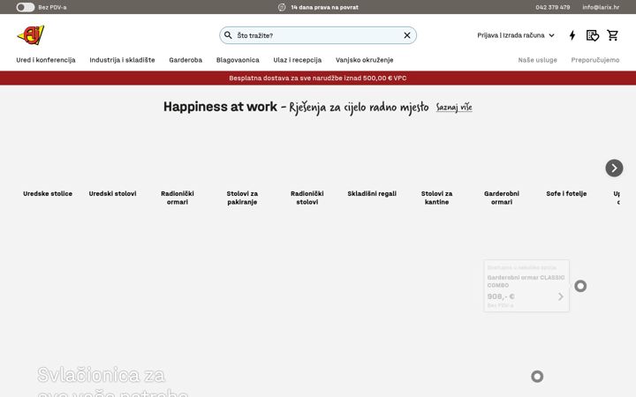Open Garderobni ormar CLASSIC COMBO chevron
Screen dimensions: 636x397
point(561,296)
